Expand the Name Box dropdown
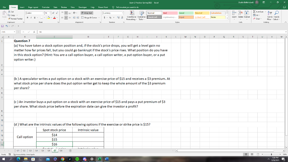 (15, 32)
